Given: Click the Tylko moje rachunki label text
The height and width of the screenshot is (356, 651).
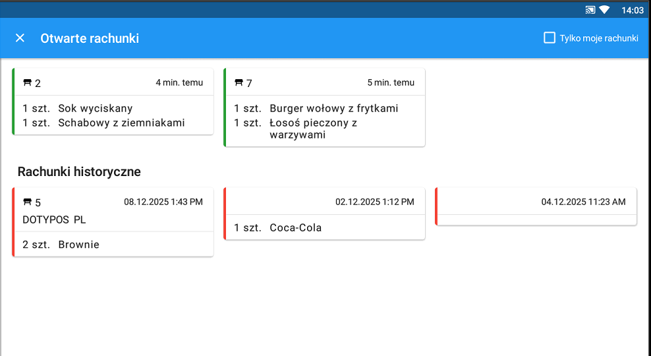Looking at the screenshot, I should [x=598, y=38].
